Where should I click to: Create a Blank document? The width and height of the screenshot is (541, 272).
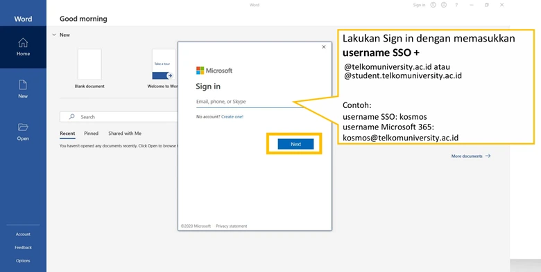[89, 68]
